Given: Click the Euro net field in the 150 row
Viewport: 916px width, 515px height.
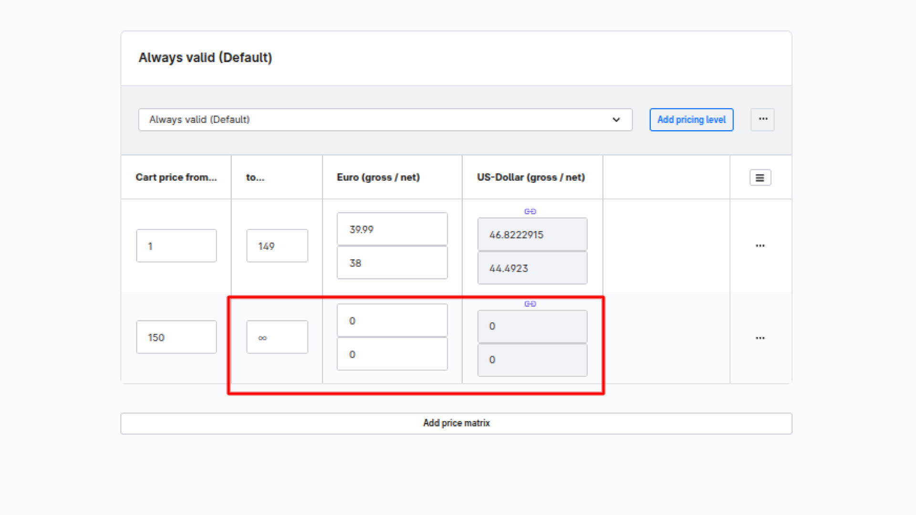Looking at the screenshot, I should coord(392,354).
